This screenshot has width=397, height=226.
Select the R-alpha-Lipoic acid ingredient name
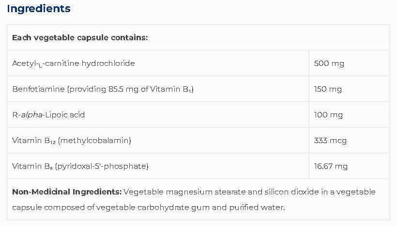[49, 115]
